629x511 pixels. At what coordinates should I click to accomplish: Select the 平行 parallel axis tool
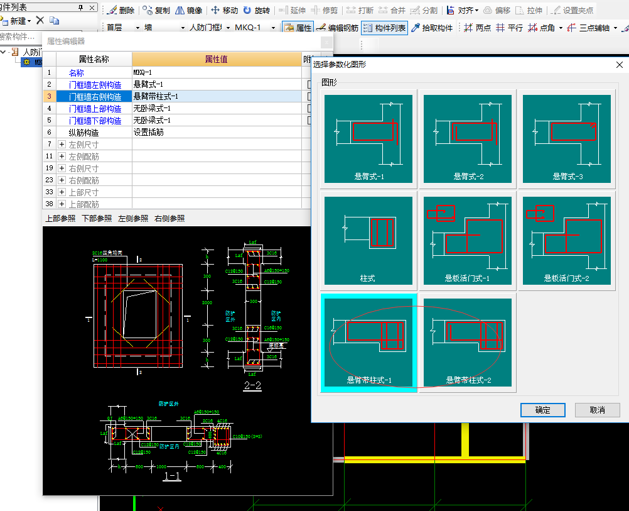[x=510, y=28]
